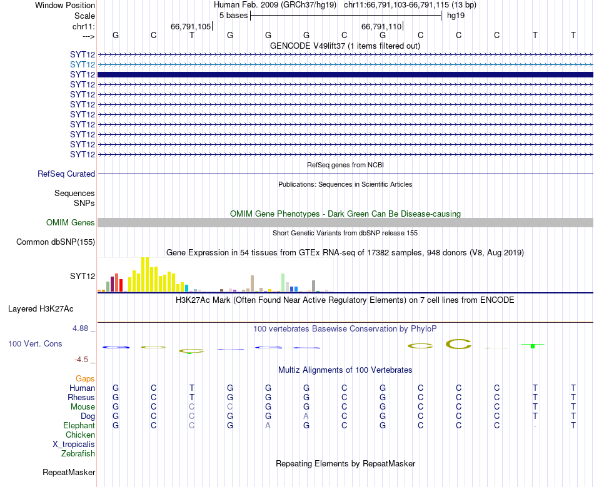Click the RefSeq Curated label
The height and width of the screenshot is (487, 594).
click(x=66, y=174)
